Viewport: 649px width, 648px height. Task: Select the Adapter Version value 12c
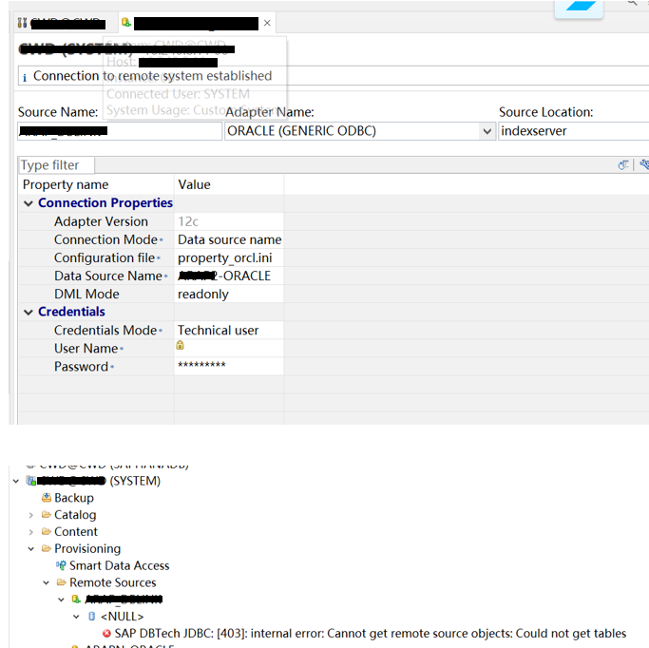(188, 221)
